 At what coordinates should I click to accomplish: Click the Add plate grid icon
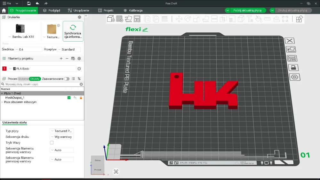pyautogui.click(x=120, y=19)
